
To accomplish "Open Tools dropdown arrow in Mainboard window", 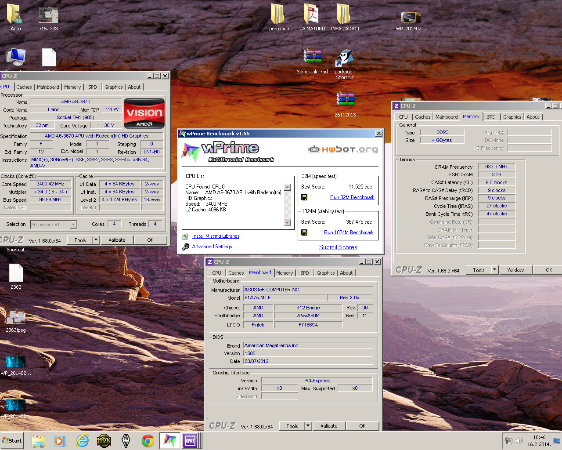I will point(308,426).
